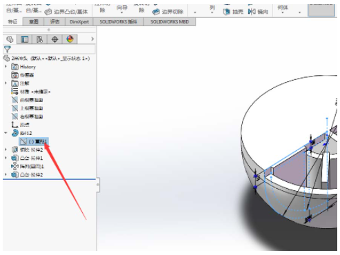Open the DimXpertManager crosshair tab
The image size is (340, 255).
click(54, 39)
